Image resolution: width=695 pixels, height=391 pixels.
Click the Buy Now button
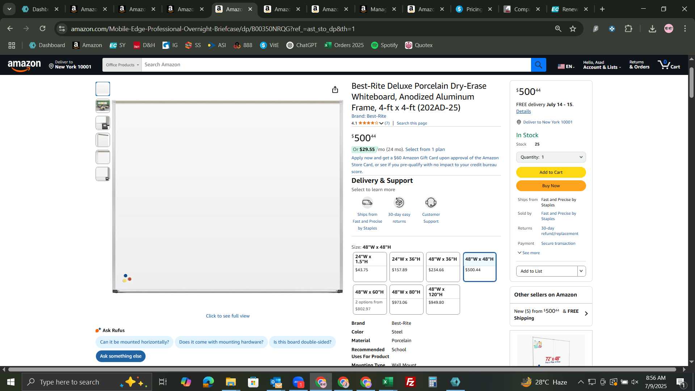point(551,186)
